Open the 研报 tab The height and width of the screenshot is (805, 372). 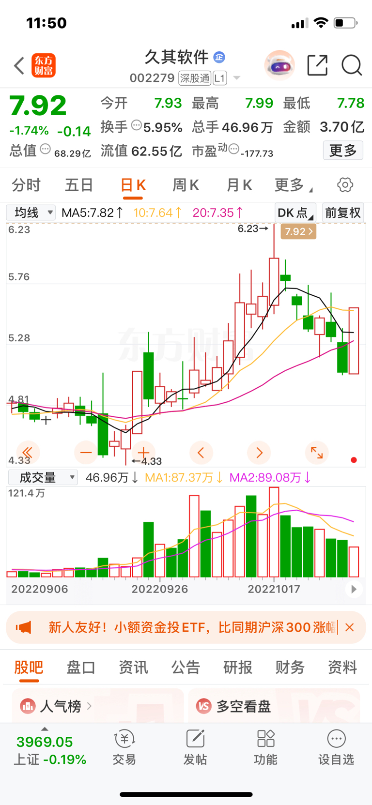click(238, 667)
